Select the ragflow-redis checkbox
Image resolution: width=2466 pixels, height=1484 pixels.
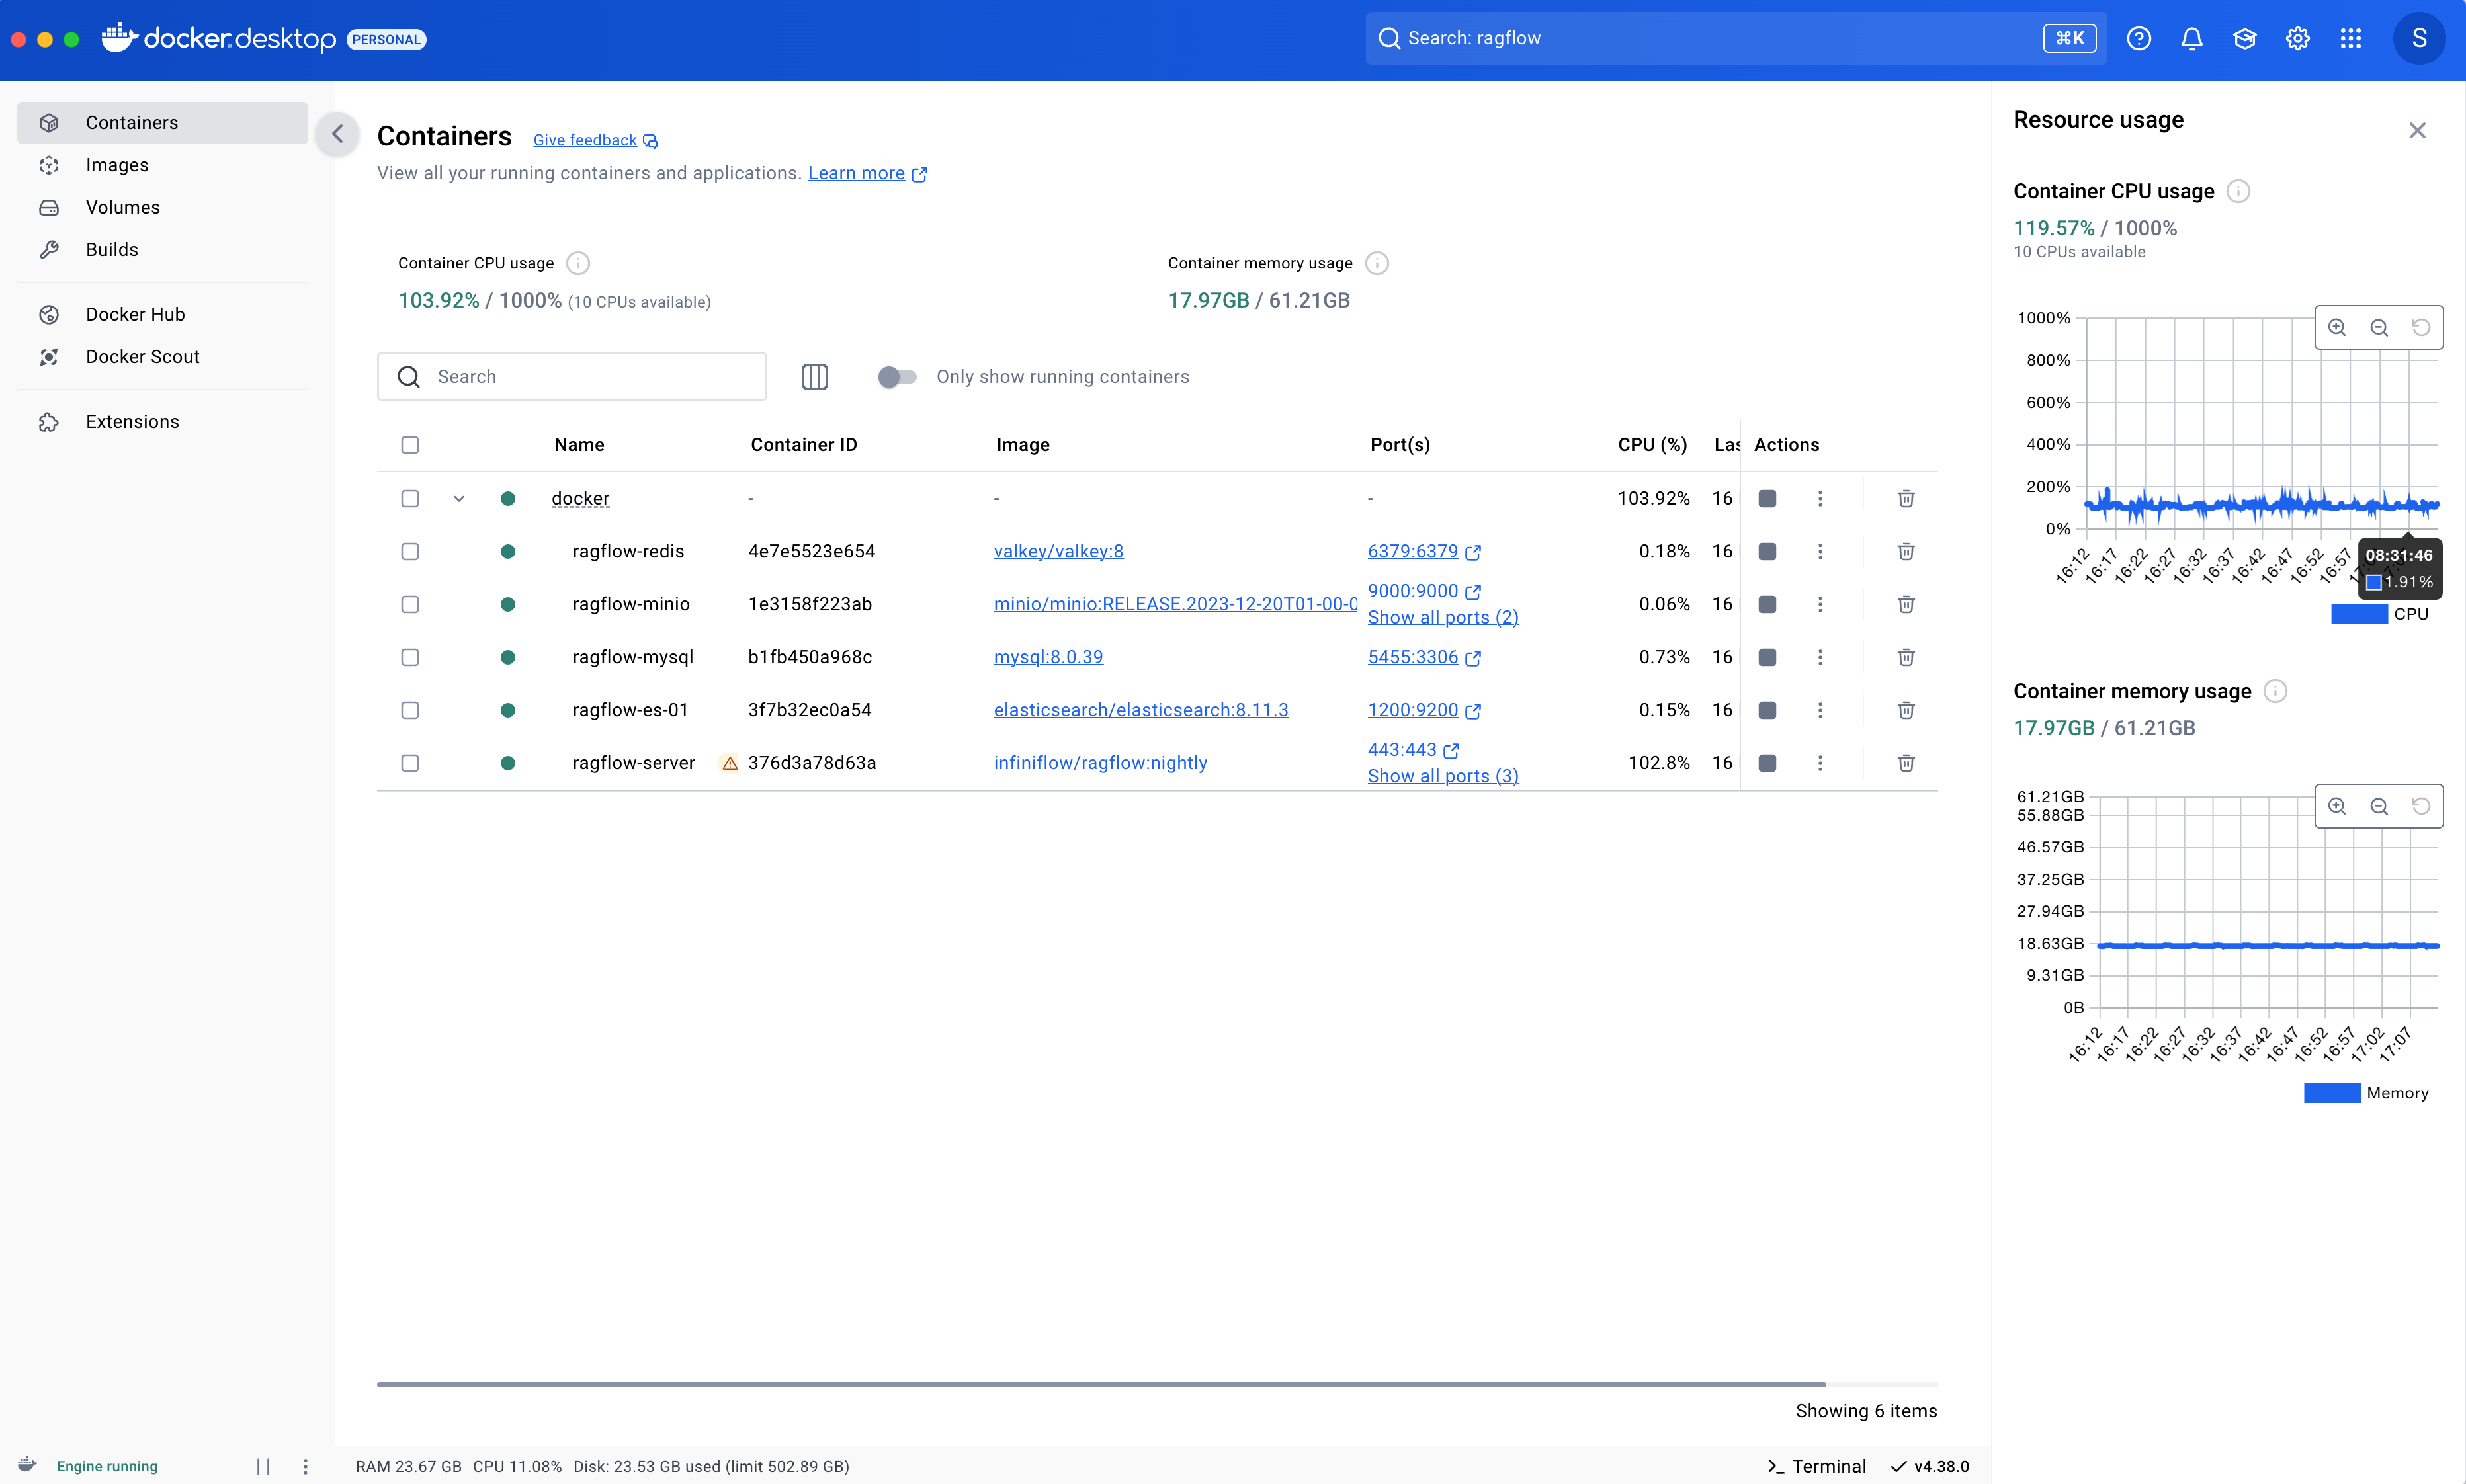(410, 551)
